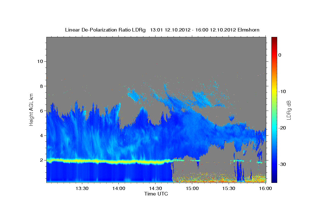Screen dimensions: 329x219
Task: Click the yellow melting layer band at 2 km
Action: (110, 162)
